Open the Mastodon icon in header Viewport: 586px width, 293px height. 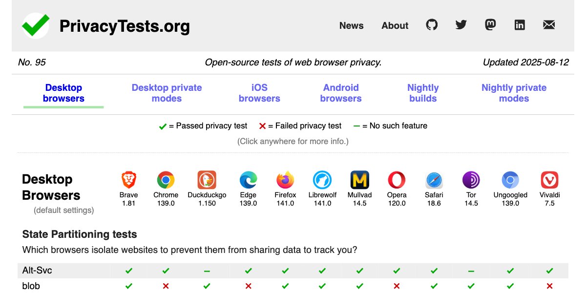tap(490, 25)
